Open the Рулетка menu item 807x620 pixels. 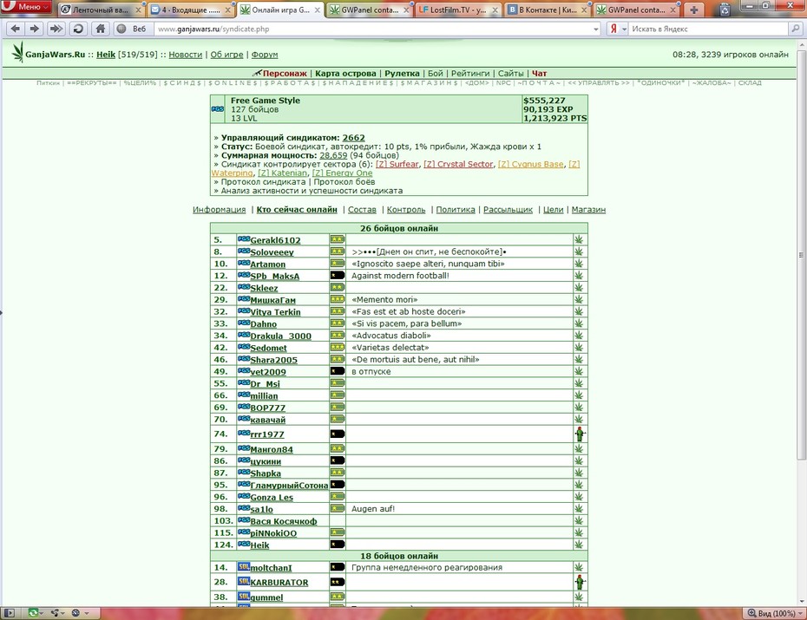point(402,74)
